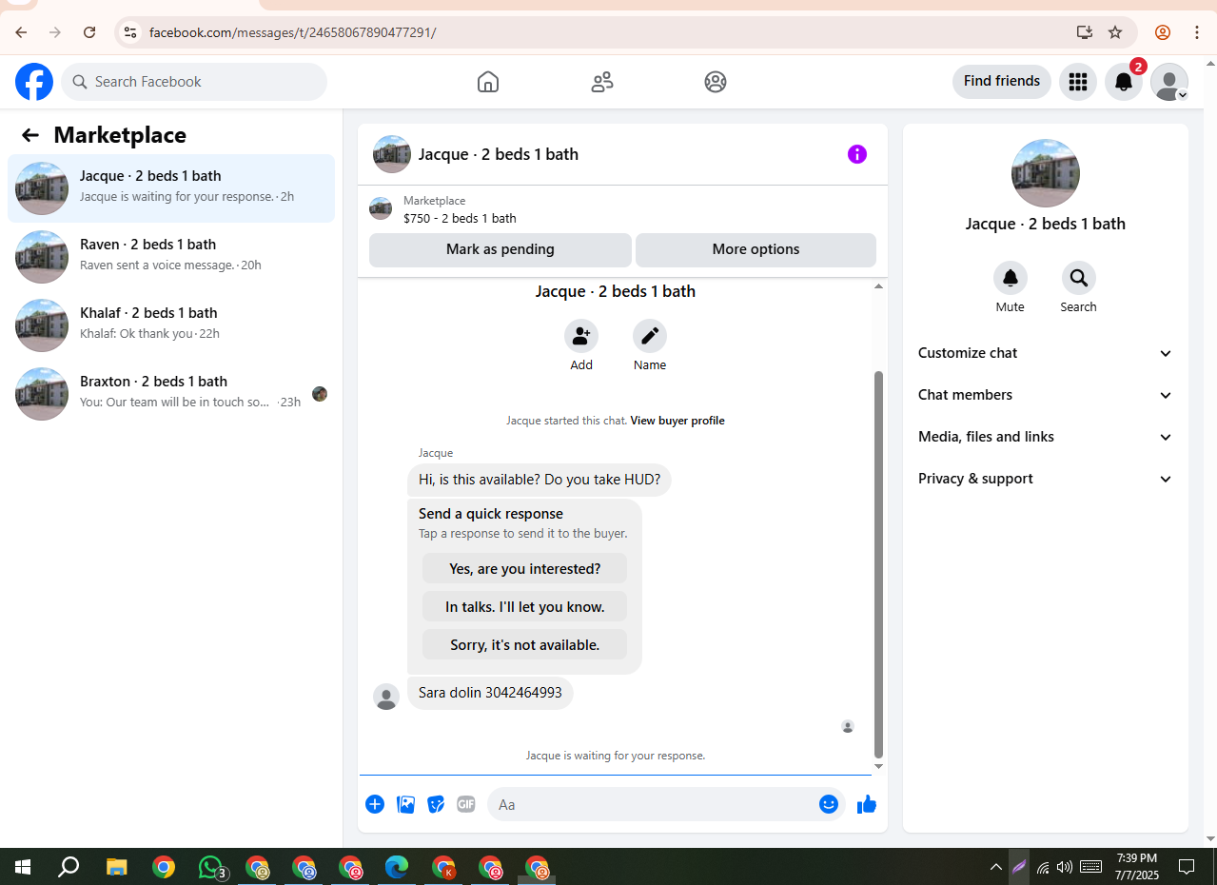The image size is (1217, 885).
Task: Open the Groups icon in top navigation
Action: pos(716,82)
